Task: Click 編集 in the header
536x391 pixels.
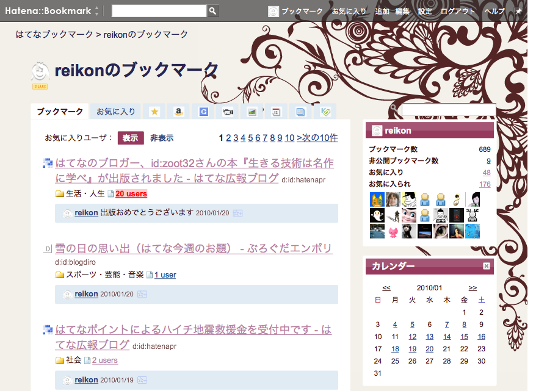Action: [402, 11]
